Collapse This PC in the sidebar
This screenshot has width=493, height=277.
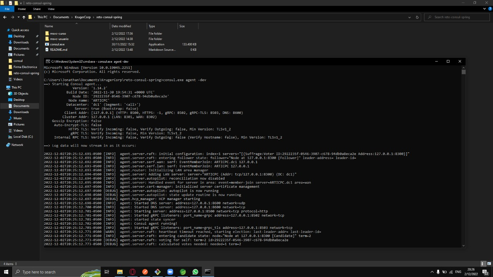(4, 87)
